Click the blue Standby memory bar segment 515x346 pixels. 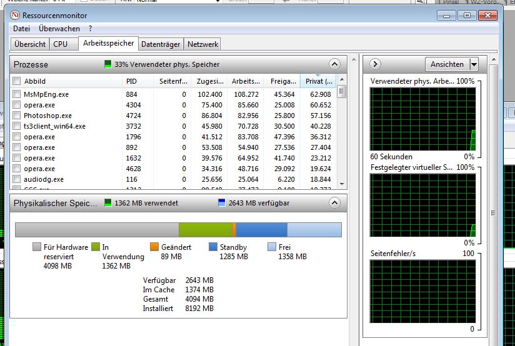(261, 229)
